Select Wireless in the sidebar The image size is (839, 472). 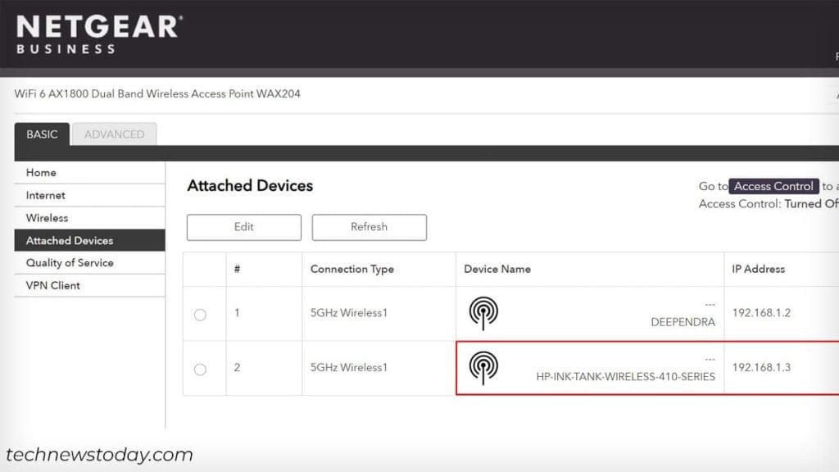48,218
